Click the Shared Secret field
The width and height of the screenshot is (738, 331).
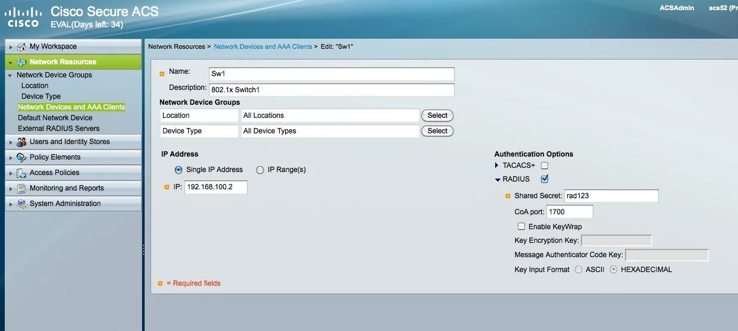[x=611, y=196]
